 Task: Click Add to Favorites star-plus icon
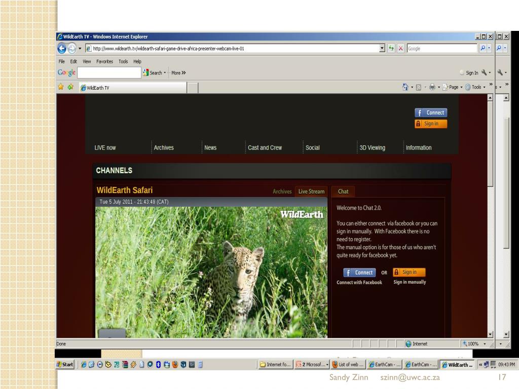[x=70, y=87]
